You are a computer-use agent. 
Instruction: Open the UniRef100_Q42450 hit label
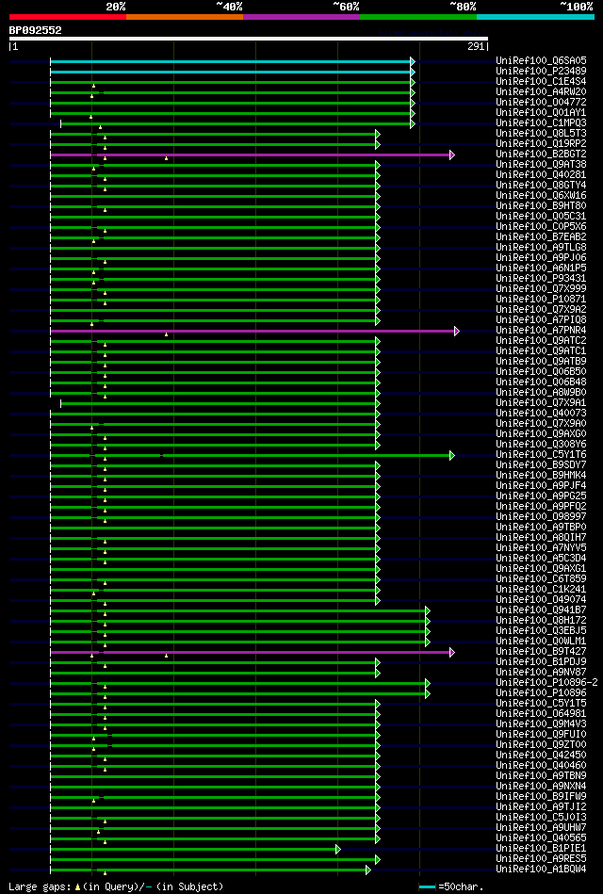(x=541, y=755)
